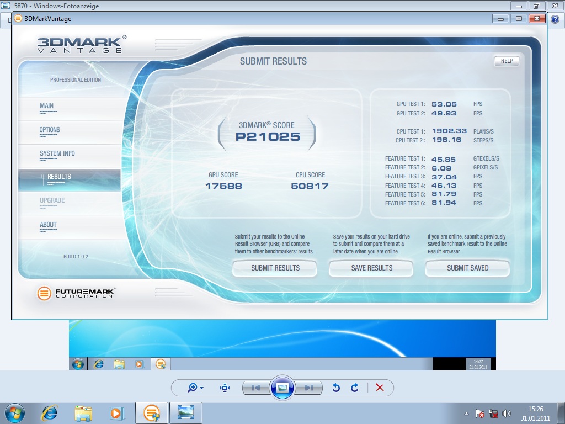The image size is (565, 424).
Task: Show hidden tray icons arrow
Action: click(x=466, y=414)
